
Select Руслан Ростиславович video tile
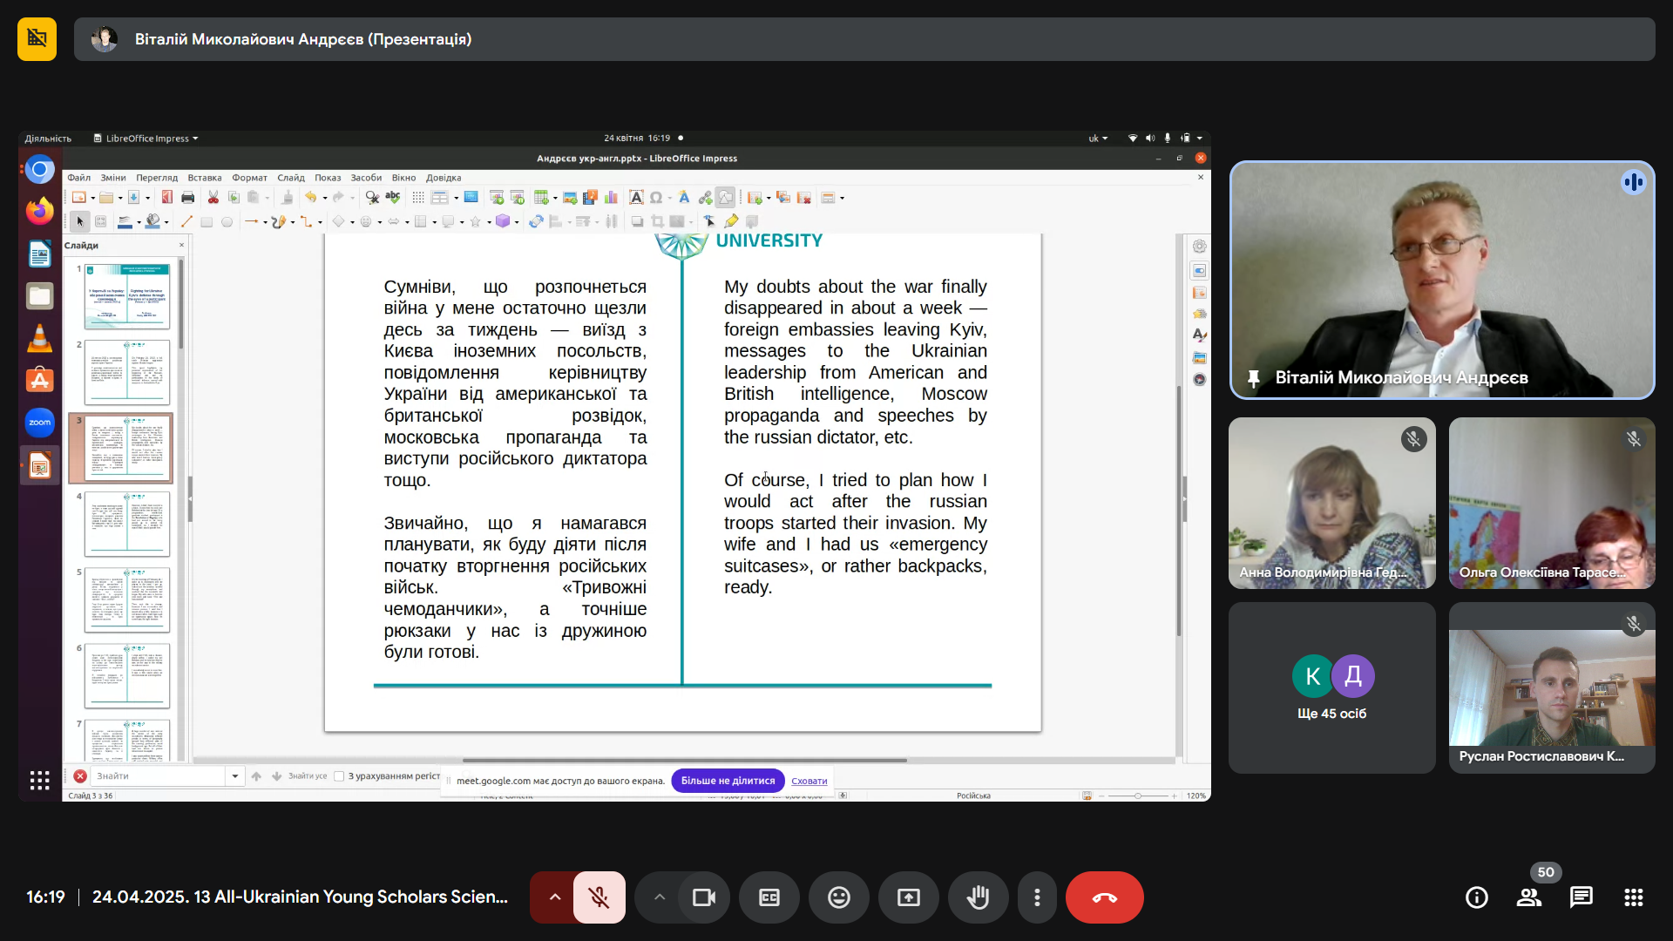tap(1551, 687)
